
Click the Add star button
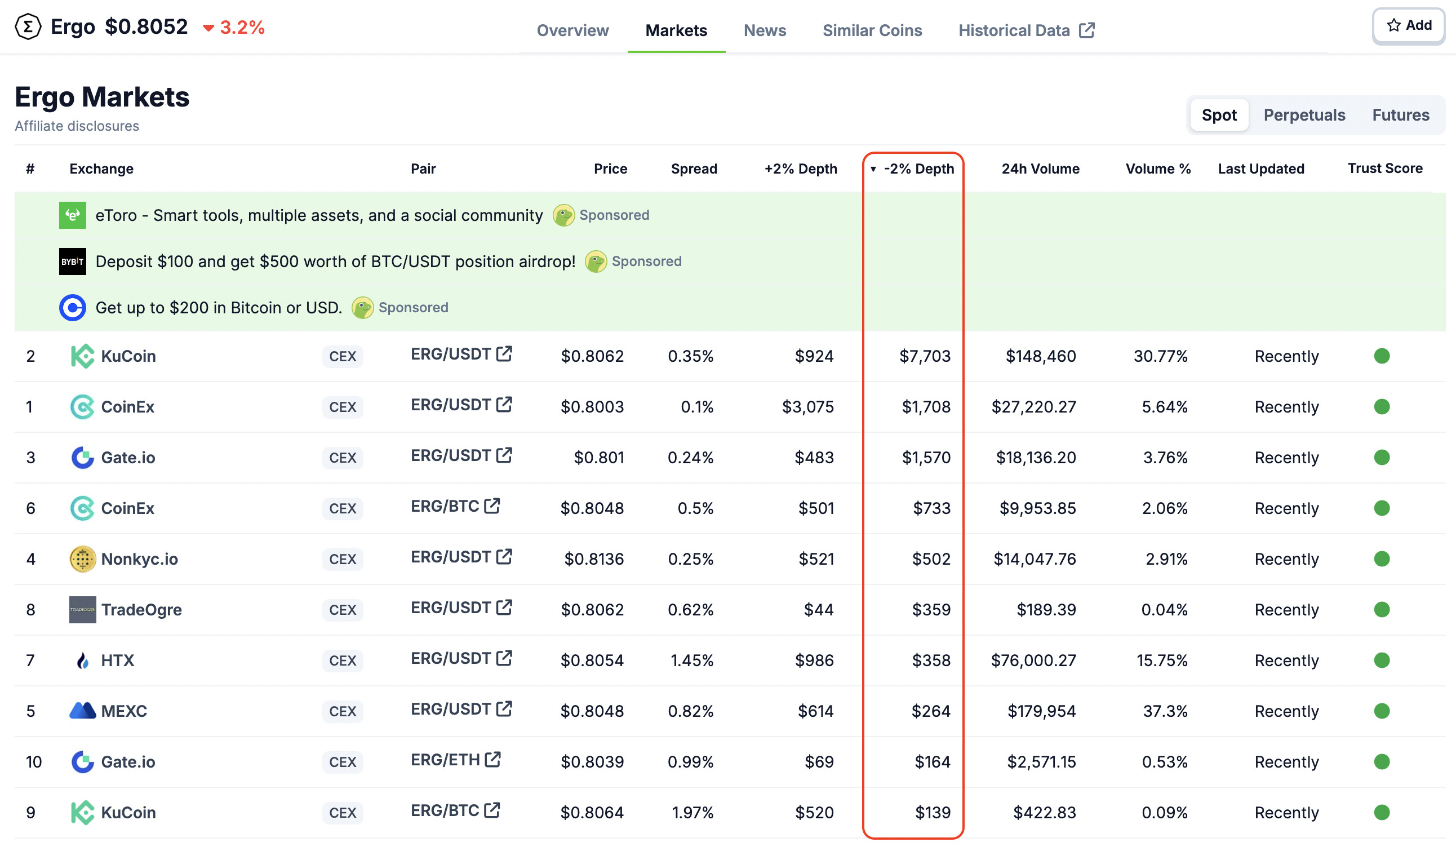point(1409,25)
